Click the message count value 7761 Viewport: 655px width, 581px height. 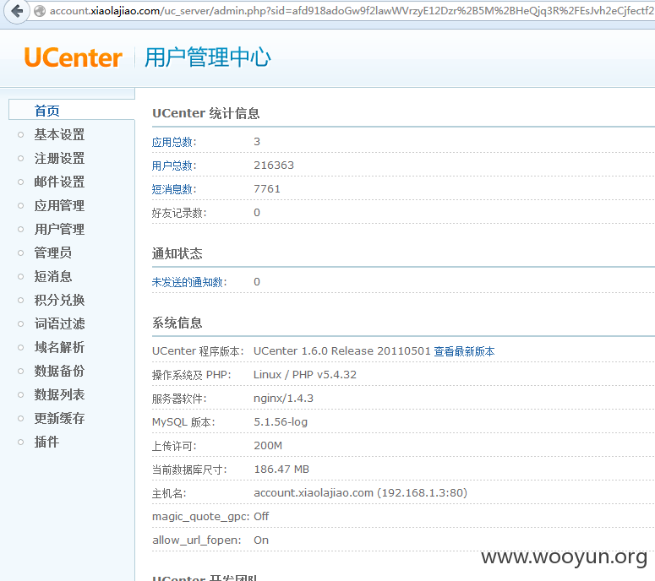(267, 189)
